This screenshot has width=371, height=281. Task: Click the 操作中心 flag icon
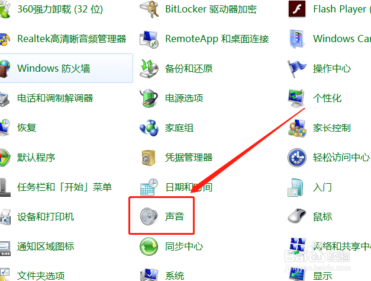296,69
